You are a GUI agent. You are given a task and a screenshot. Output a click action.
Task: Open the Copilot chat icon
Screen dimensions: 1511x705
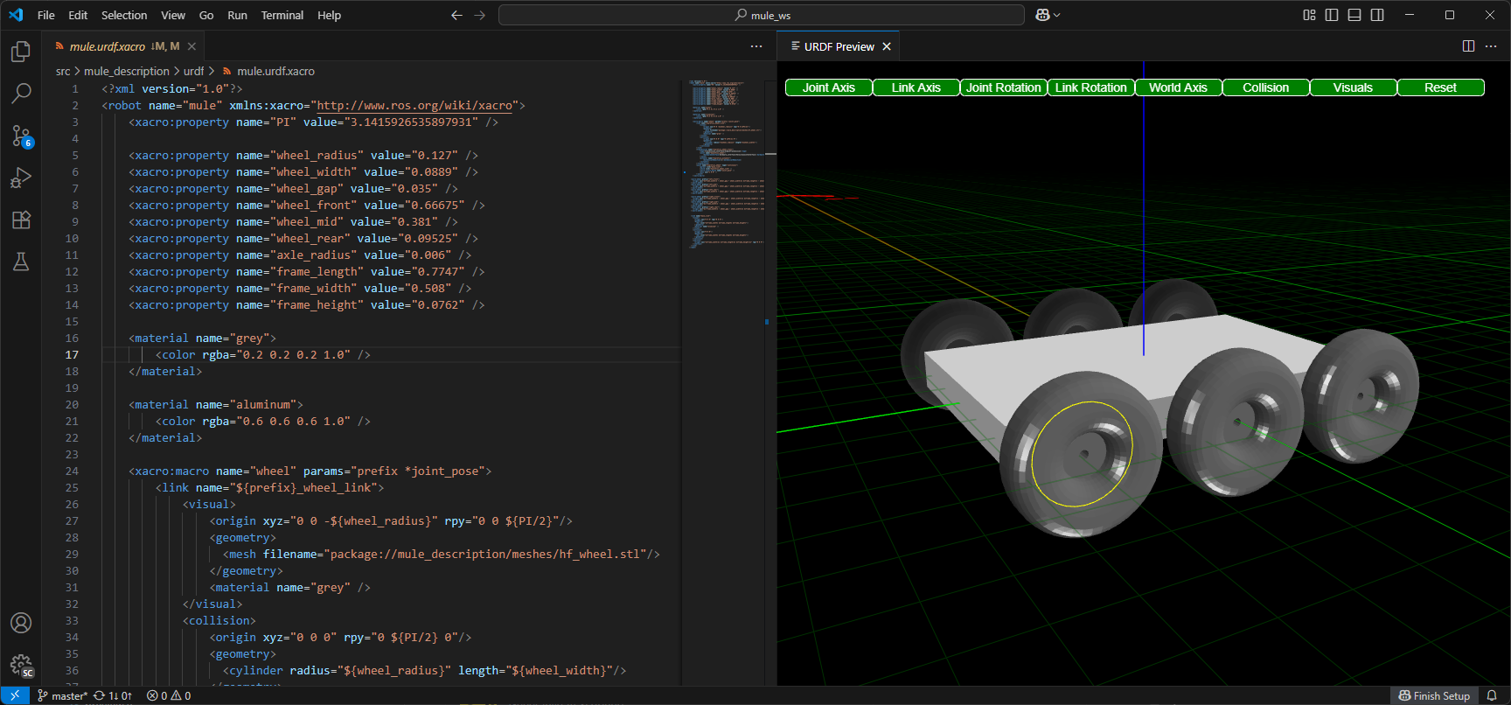click(x=1042, y=15)
